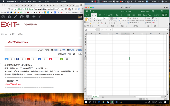The width and height of the screenshot is (170, 106).
Task: Switch to Page Break Preview icon in status bar
Action: point(147,99)
